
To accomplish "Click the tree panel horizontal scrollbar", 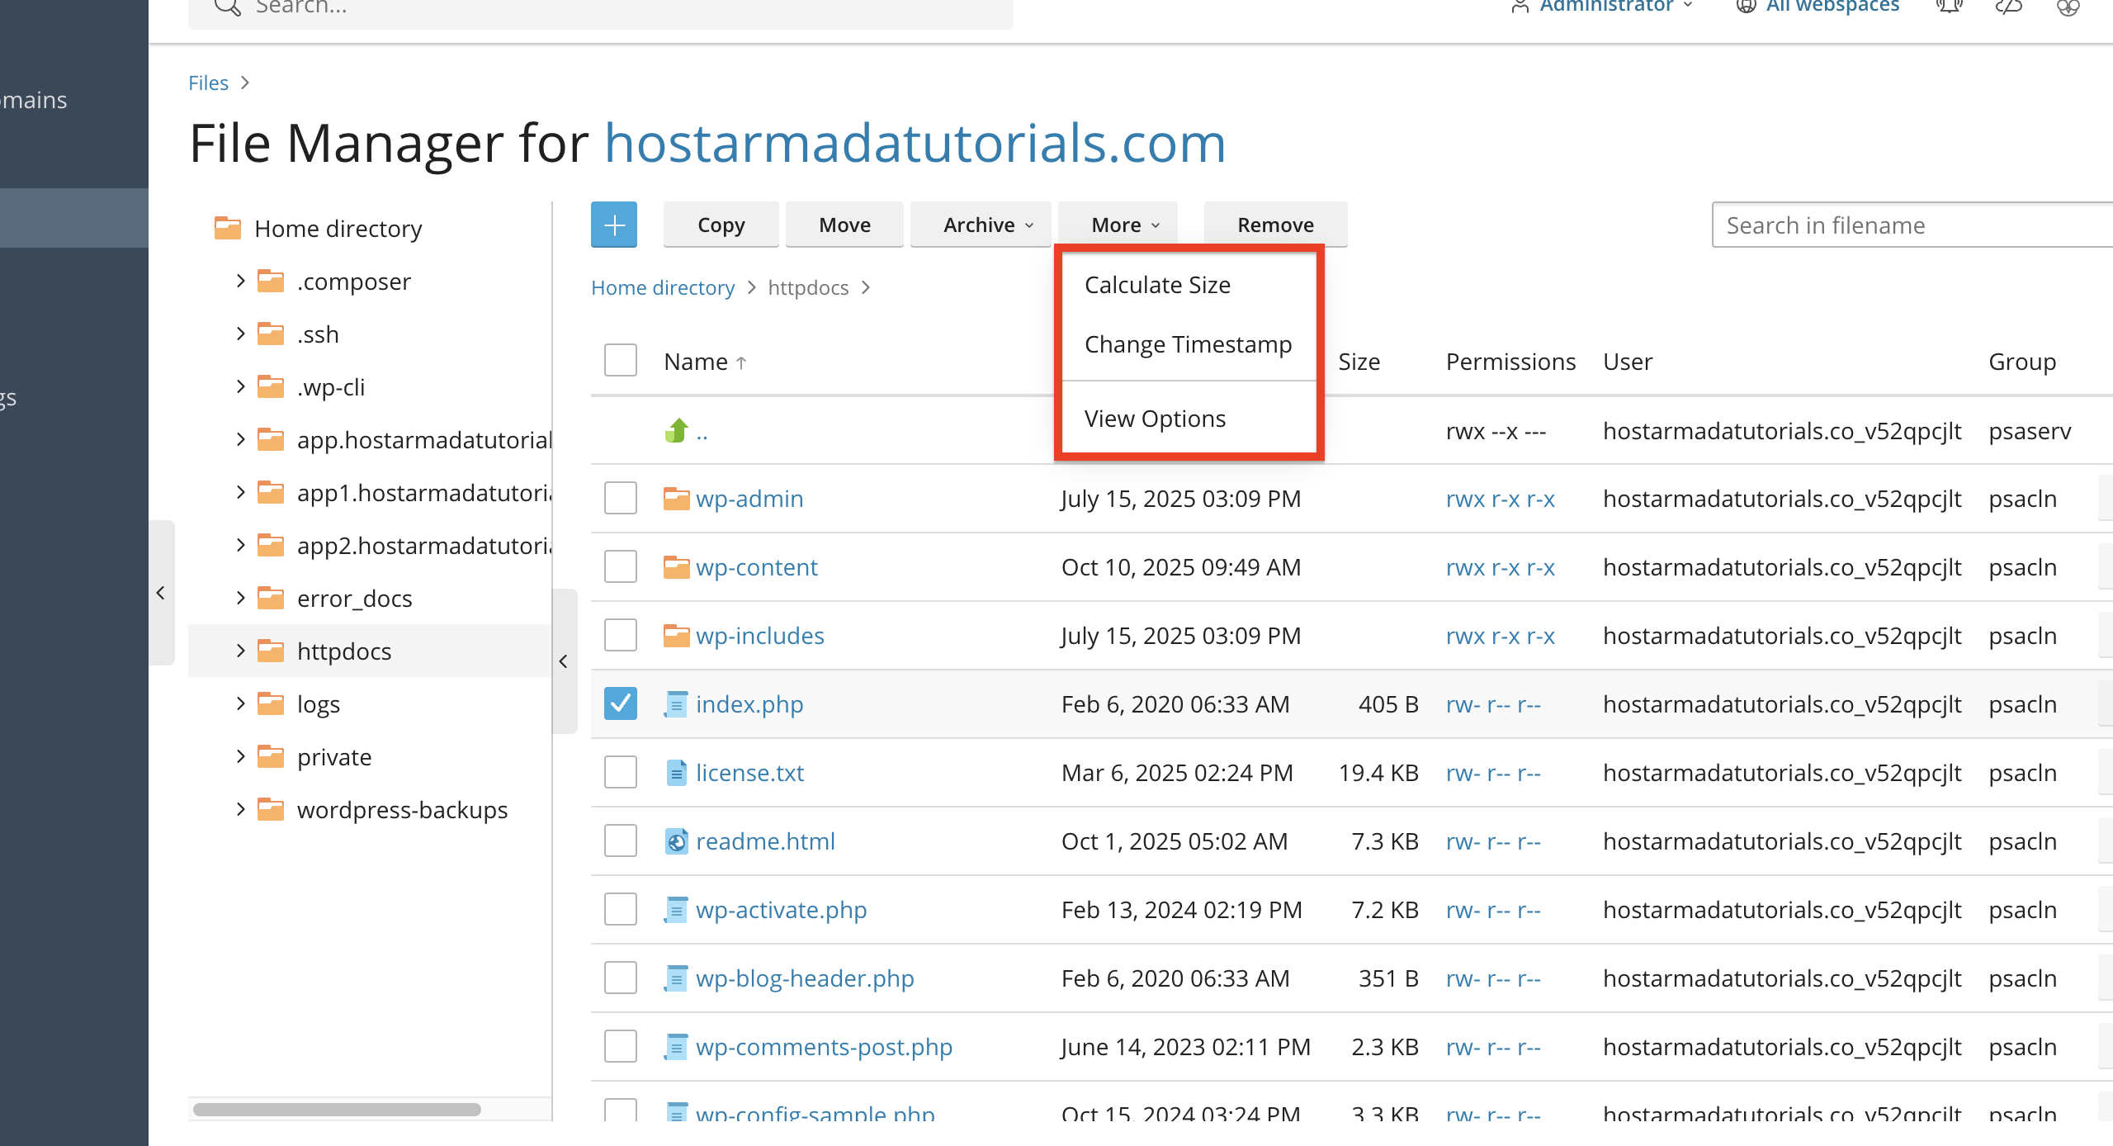I will coord(337,1110).
